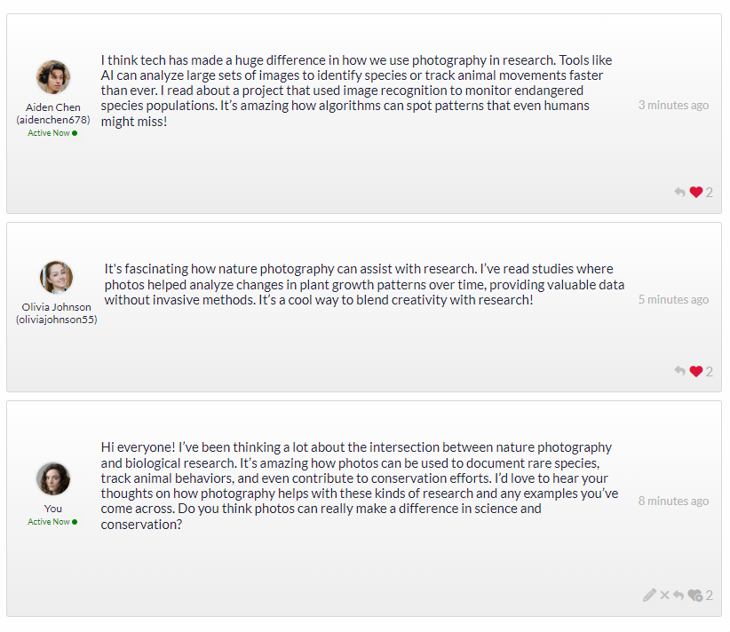730x632 pixels.
Task: Delete your post using the X icon
Action: 664,595
